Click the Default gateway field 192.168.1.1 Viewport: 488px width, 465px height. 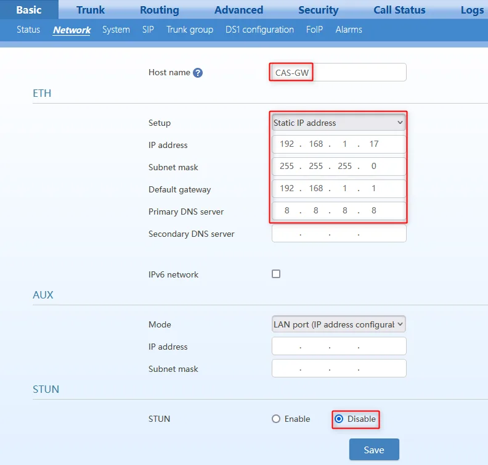click(x=339, y=189)
